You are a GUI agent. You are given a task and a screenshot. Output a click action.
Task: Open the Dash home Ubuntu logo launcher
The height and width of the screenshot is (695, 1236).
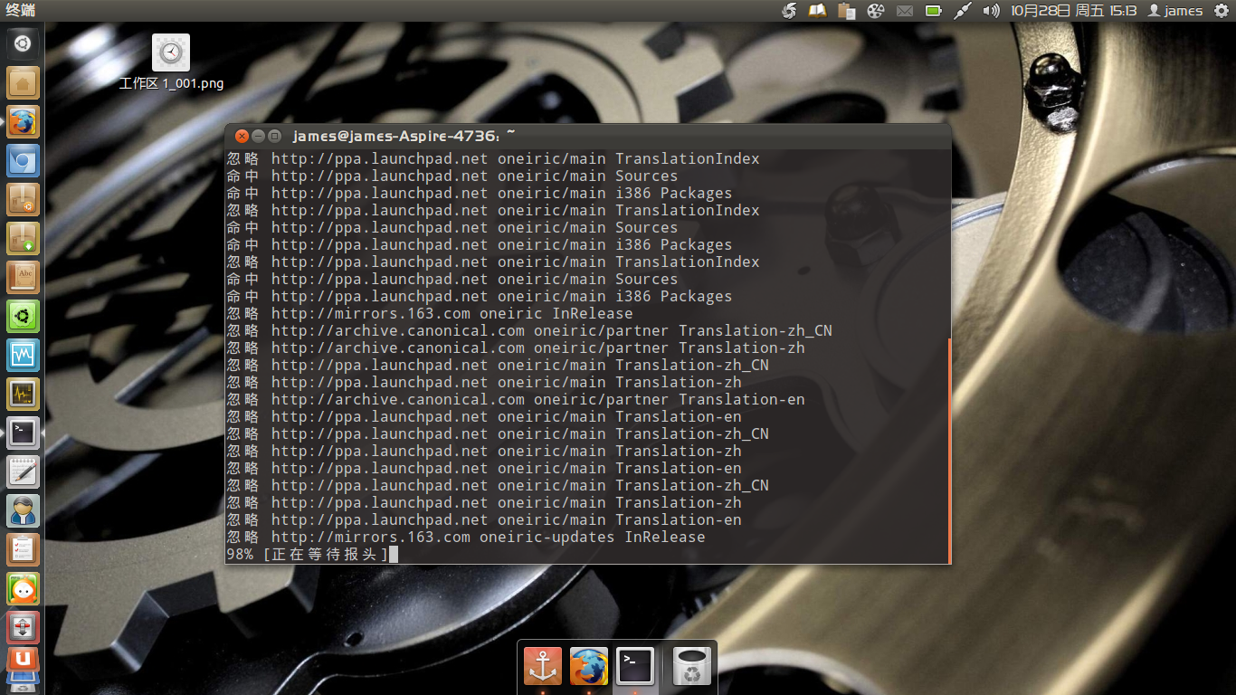click(x=23, y=43)
